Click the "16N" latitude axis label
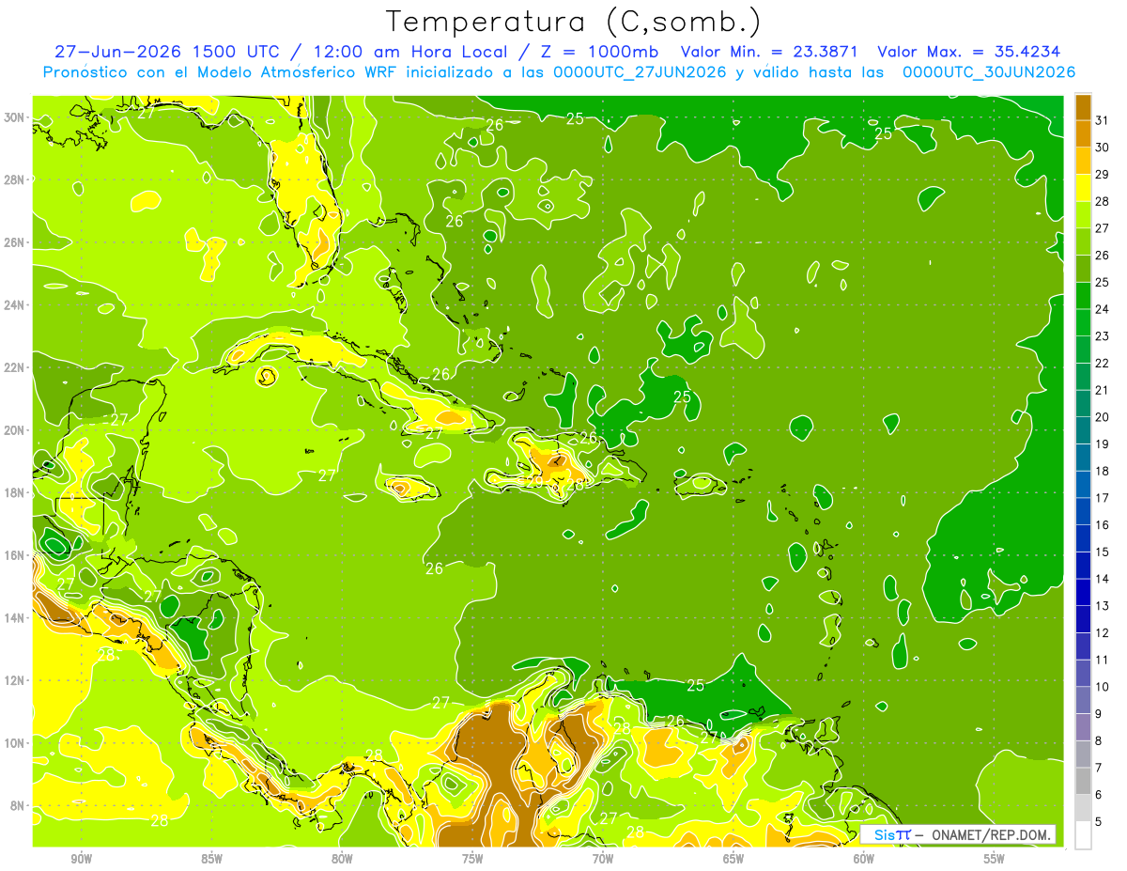The image size is (1127, 871). point(15,555)
